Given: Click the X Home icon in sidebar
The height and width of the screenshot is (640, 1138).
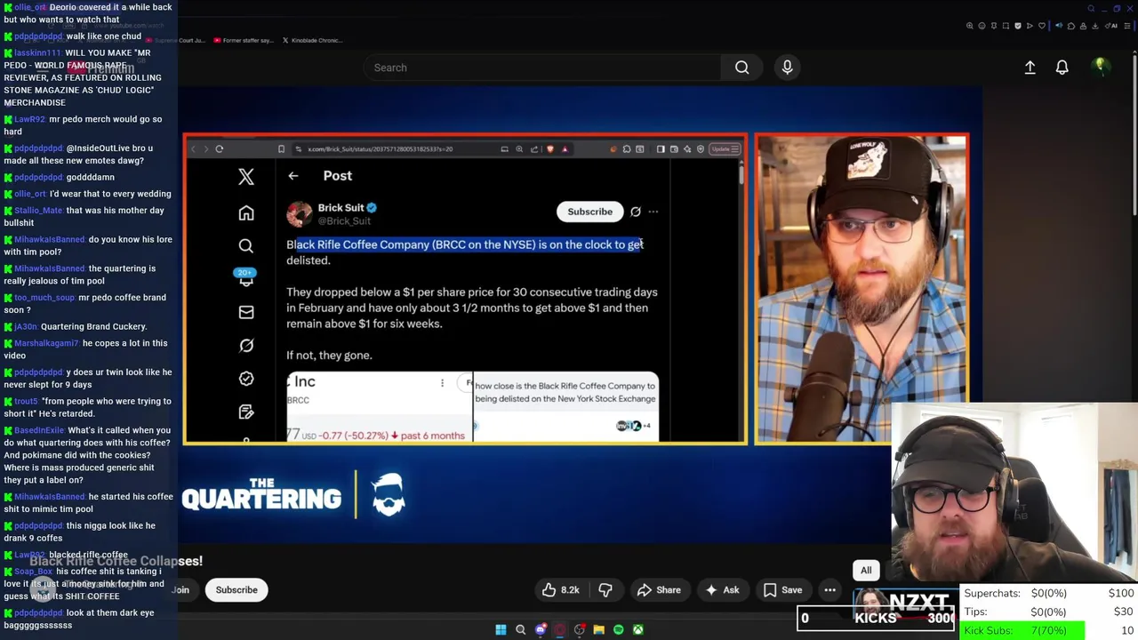Looking at the screenshot, I should click(x=246, y=213).
